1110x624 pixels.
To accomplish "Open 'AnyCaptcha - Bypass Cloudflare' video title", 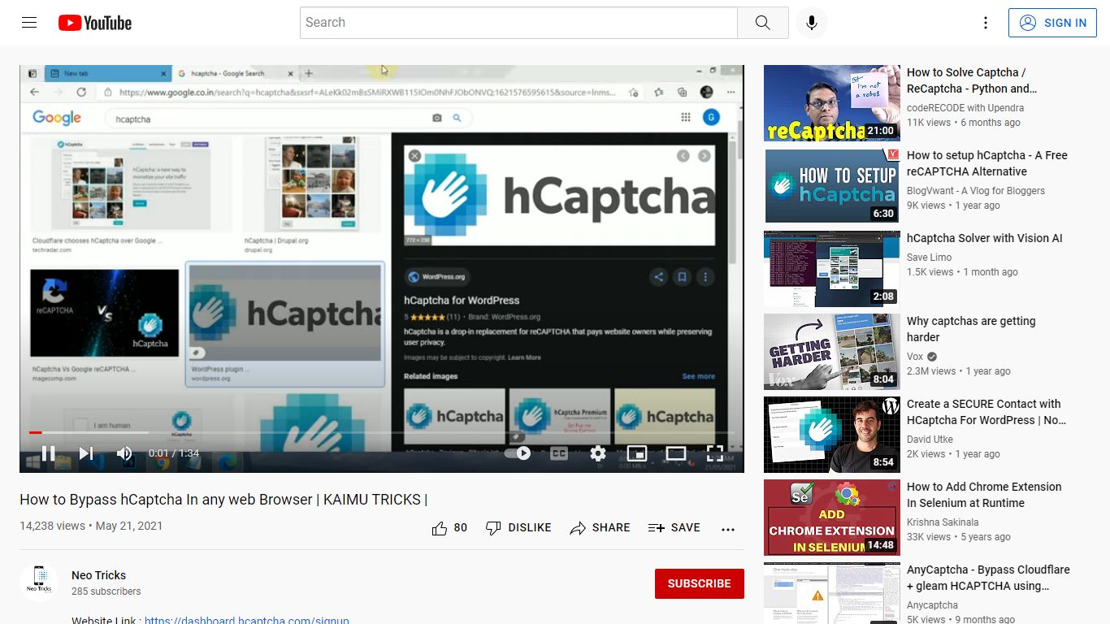I will point(988,578).
